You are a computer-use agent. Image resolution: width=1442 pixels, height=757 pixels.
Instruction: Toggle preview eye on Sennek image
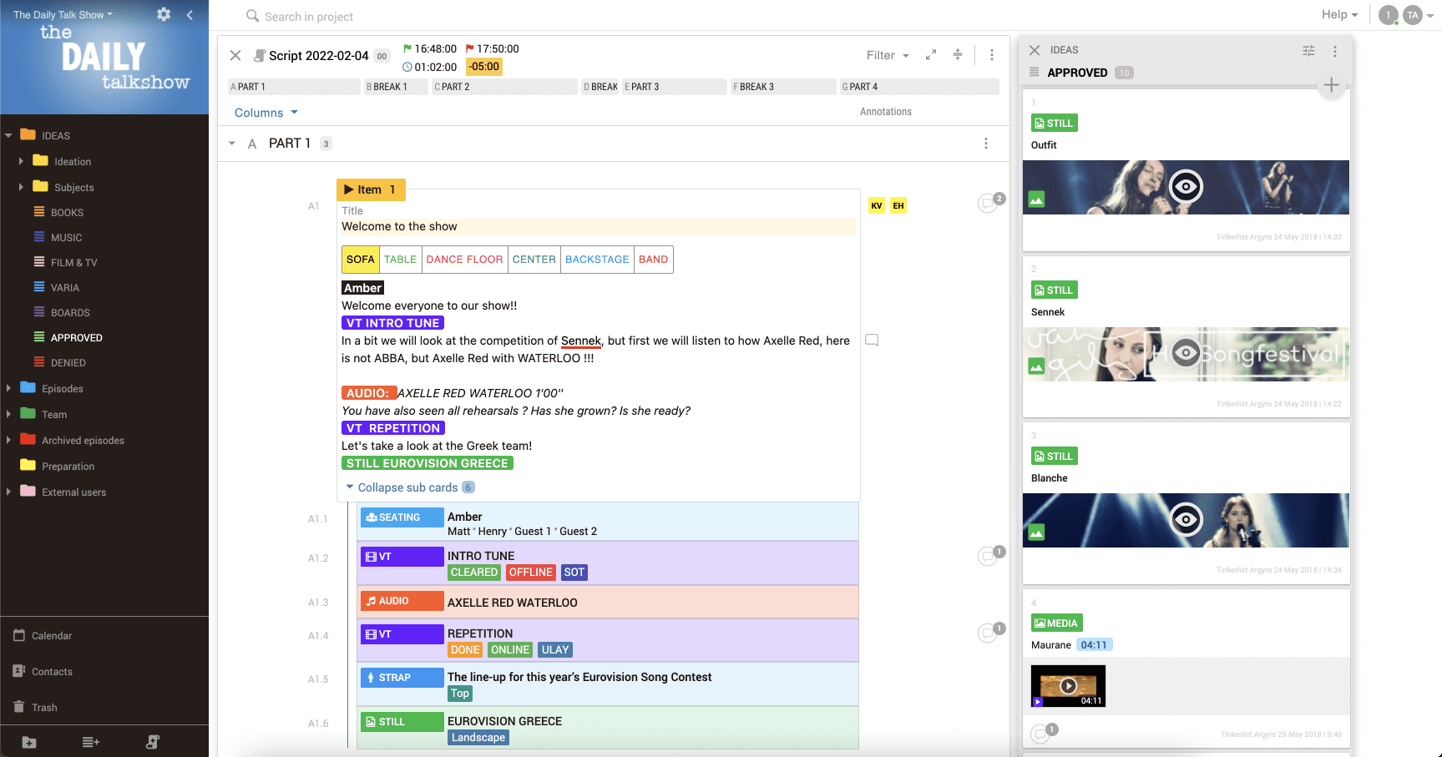pyautogui.click(x=1186, y=353)
